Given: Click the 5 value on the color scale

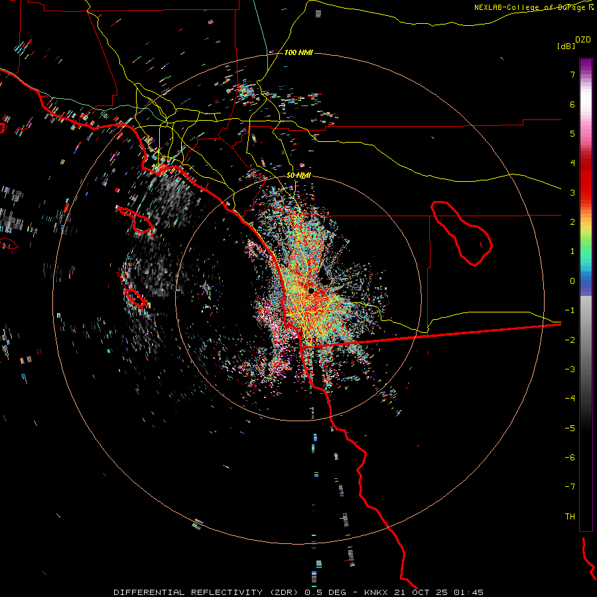Looking at the screenshot, I should [572, 133].
